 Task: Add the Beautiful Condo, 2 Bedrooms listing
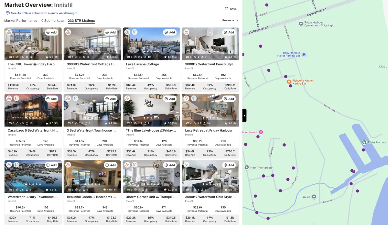[x=111, y=165]
